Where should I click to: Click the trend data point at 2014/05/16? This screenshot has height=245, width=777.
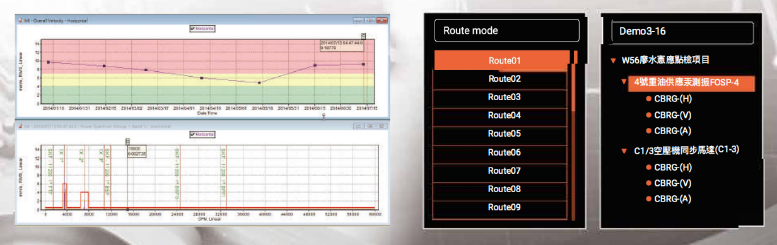259,83
